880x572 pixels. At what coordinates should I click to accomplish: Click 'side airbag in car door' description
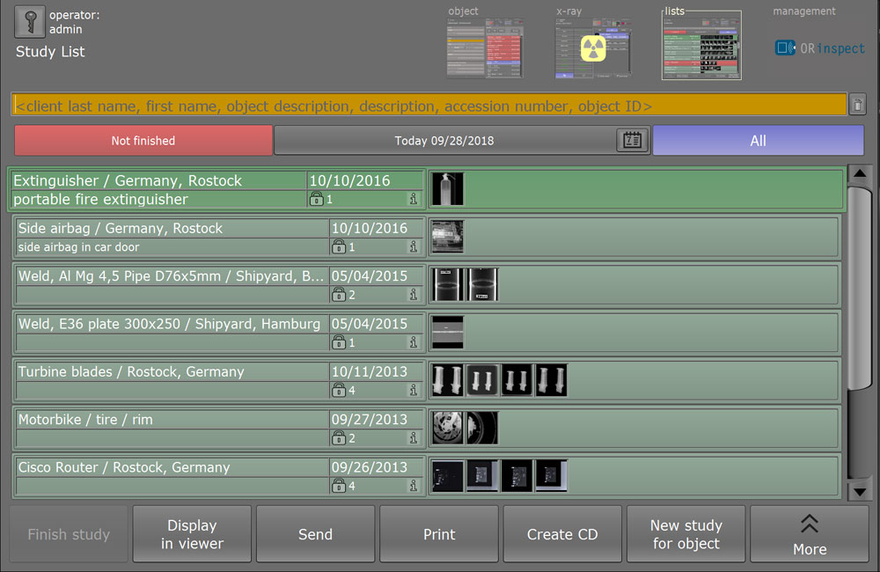tap(78, 246)
